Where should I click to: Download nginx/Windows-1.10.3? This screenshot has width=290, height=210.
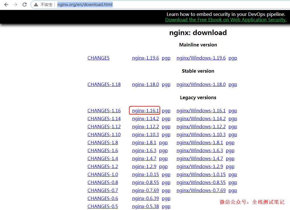tap(201, 134)
